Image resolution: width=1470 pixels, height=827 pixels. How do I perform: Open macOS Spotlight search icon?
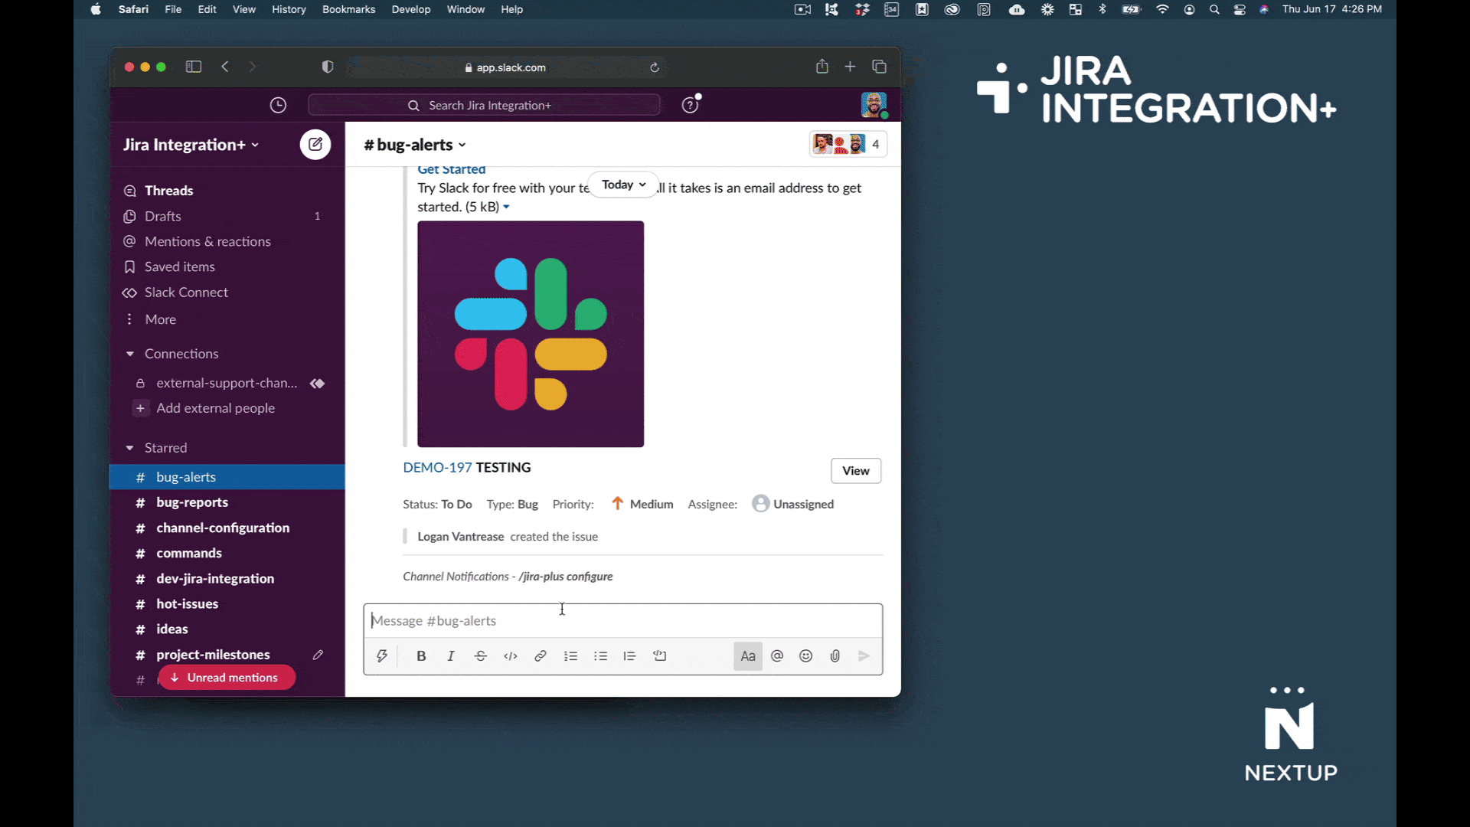(x=1214, y=9)
